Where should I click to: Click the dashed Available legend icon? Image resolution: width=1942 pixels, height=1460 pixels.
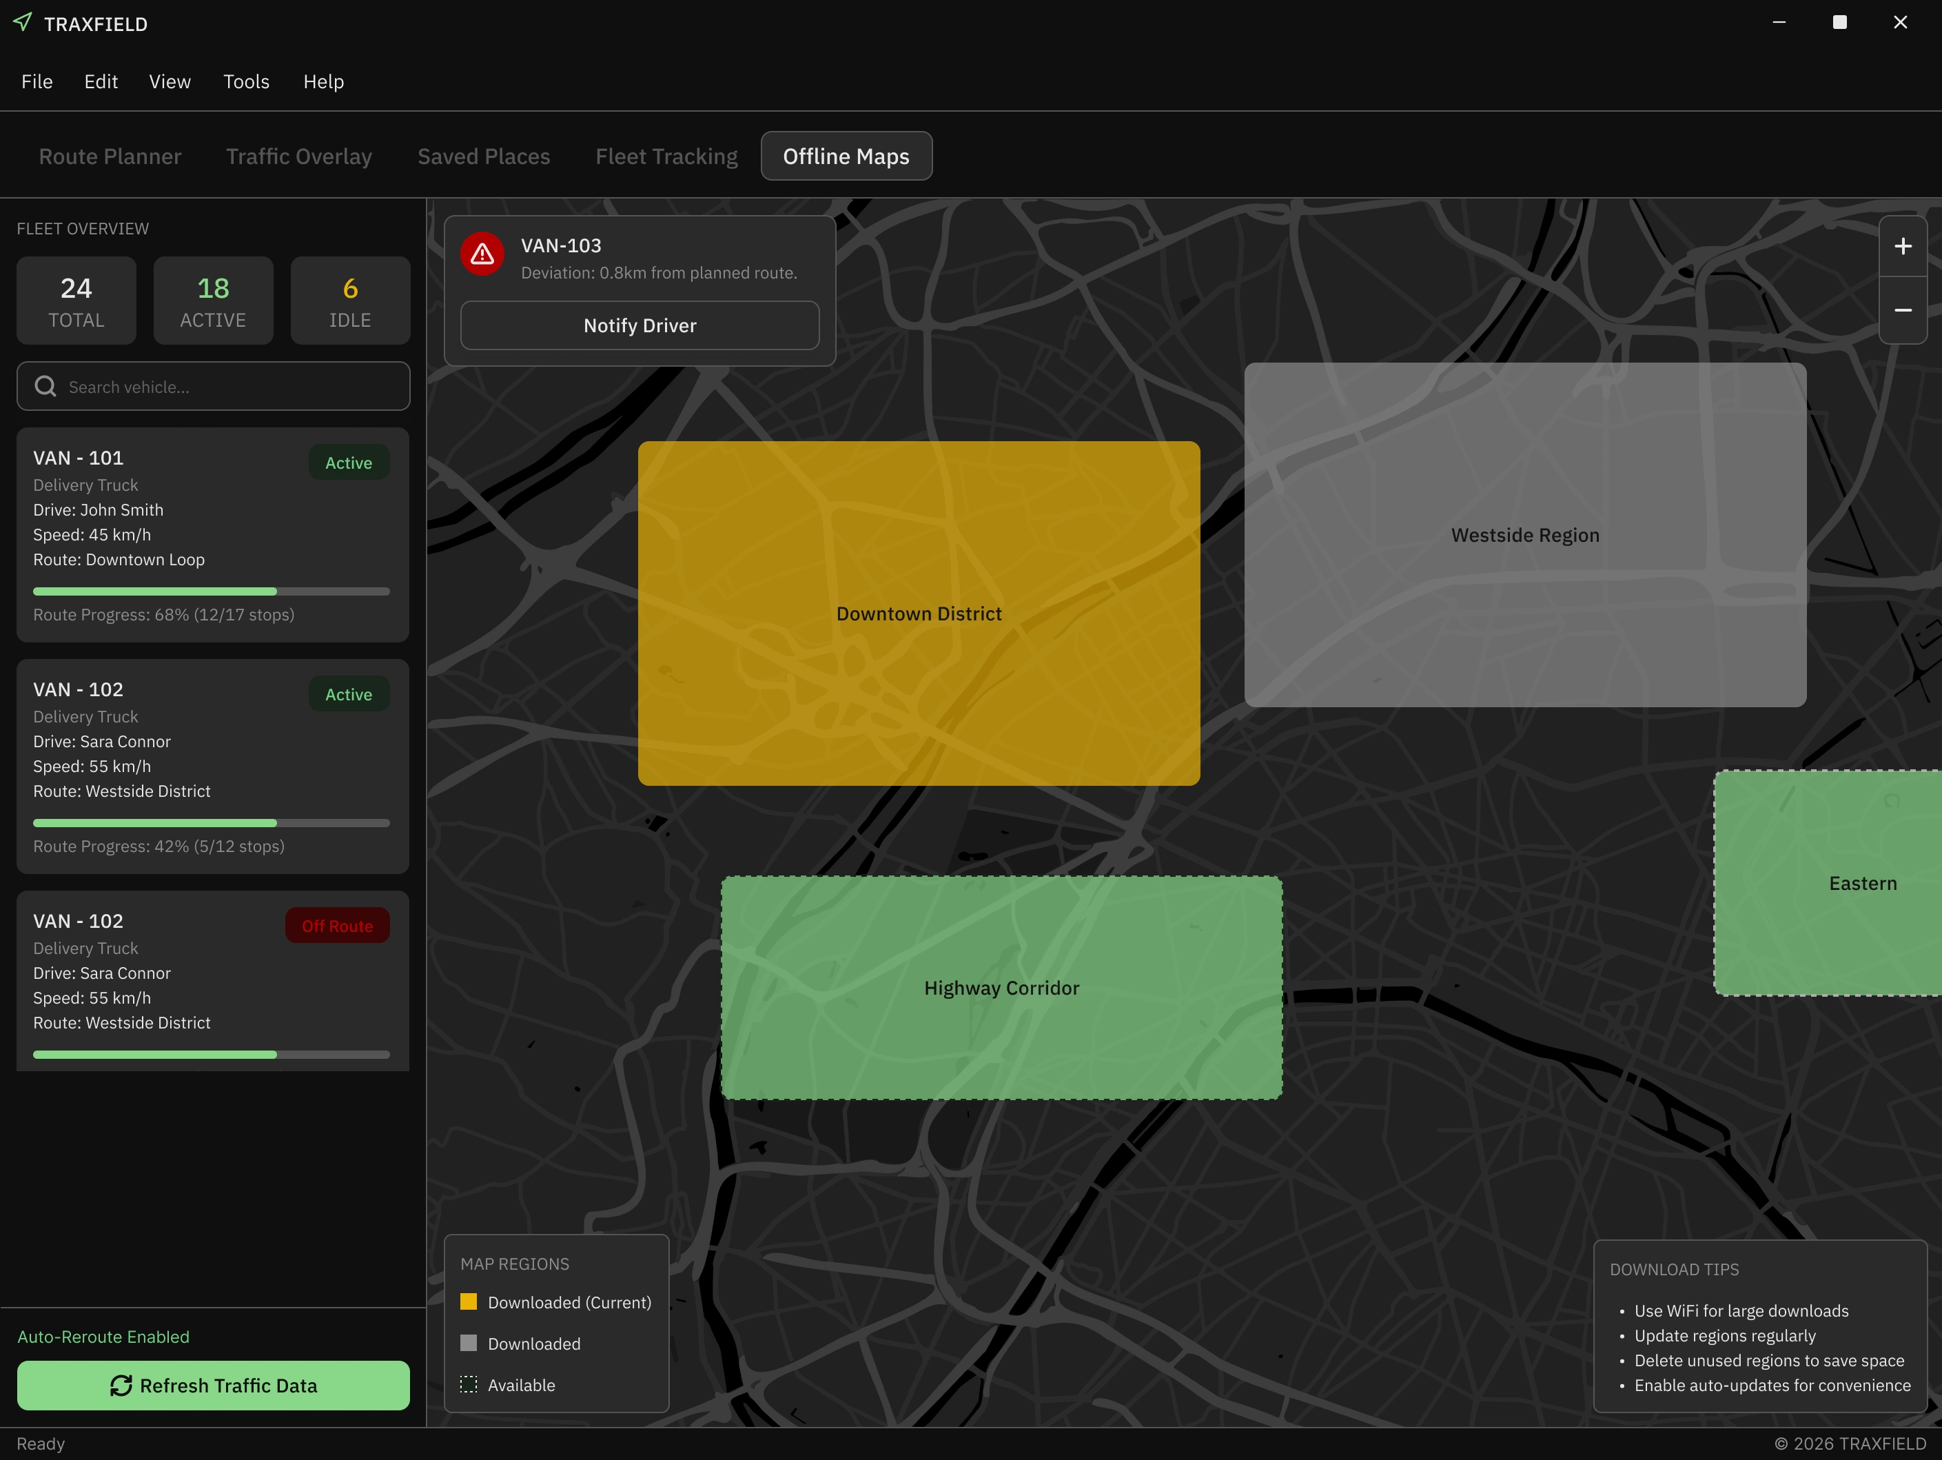click(x=469, y=1384)
